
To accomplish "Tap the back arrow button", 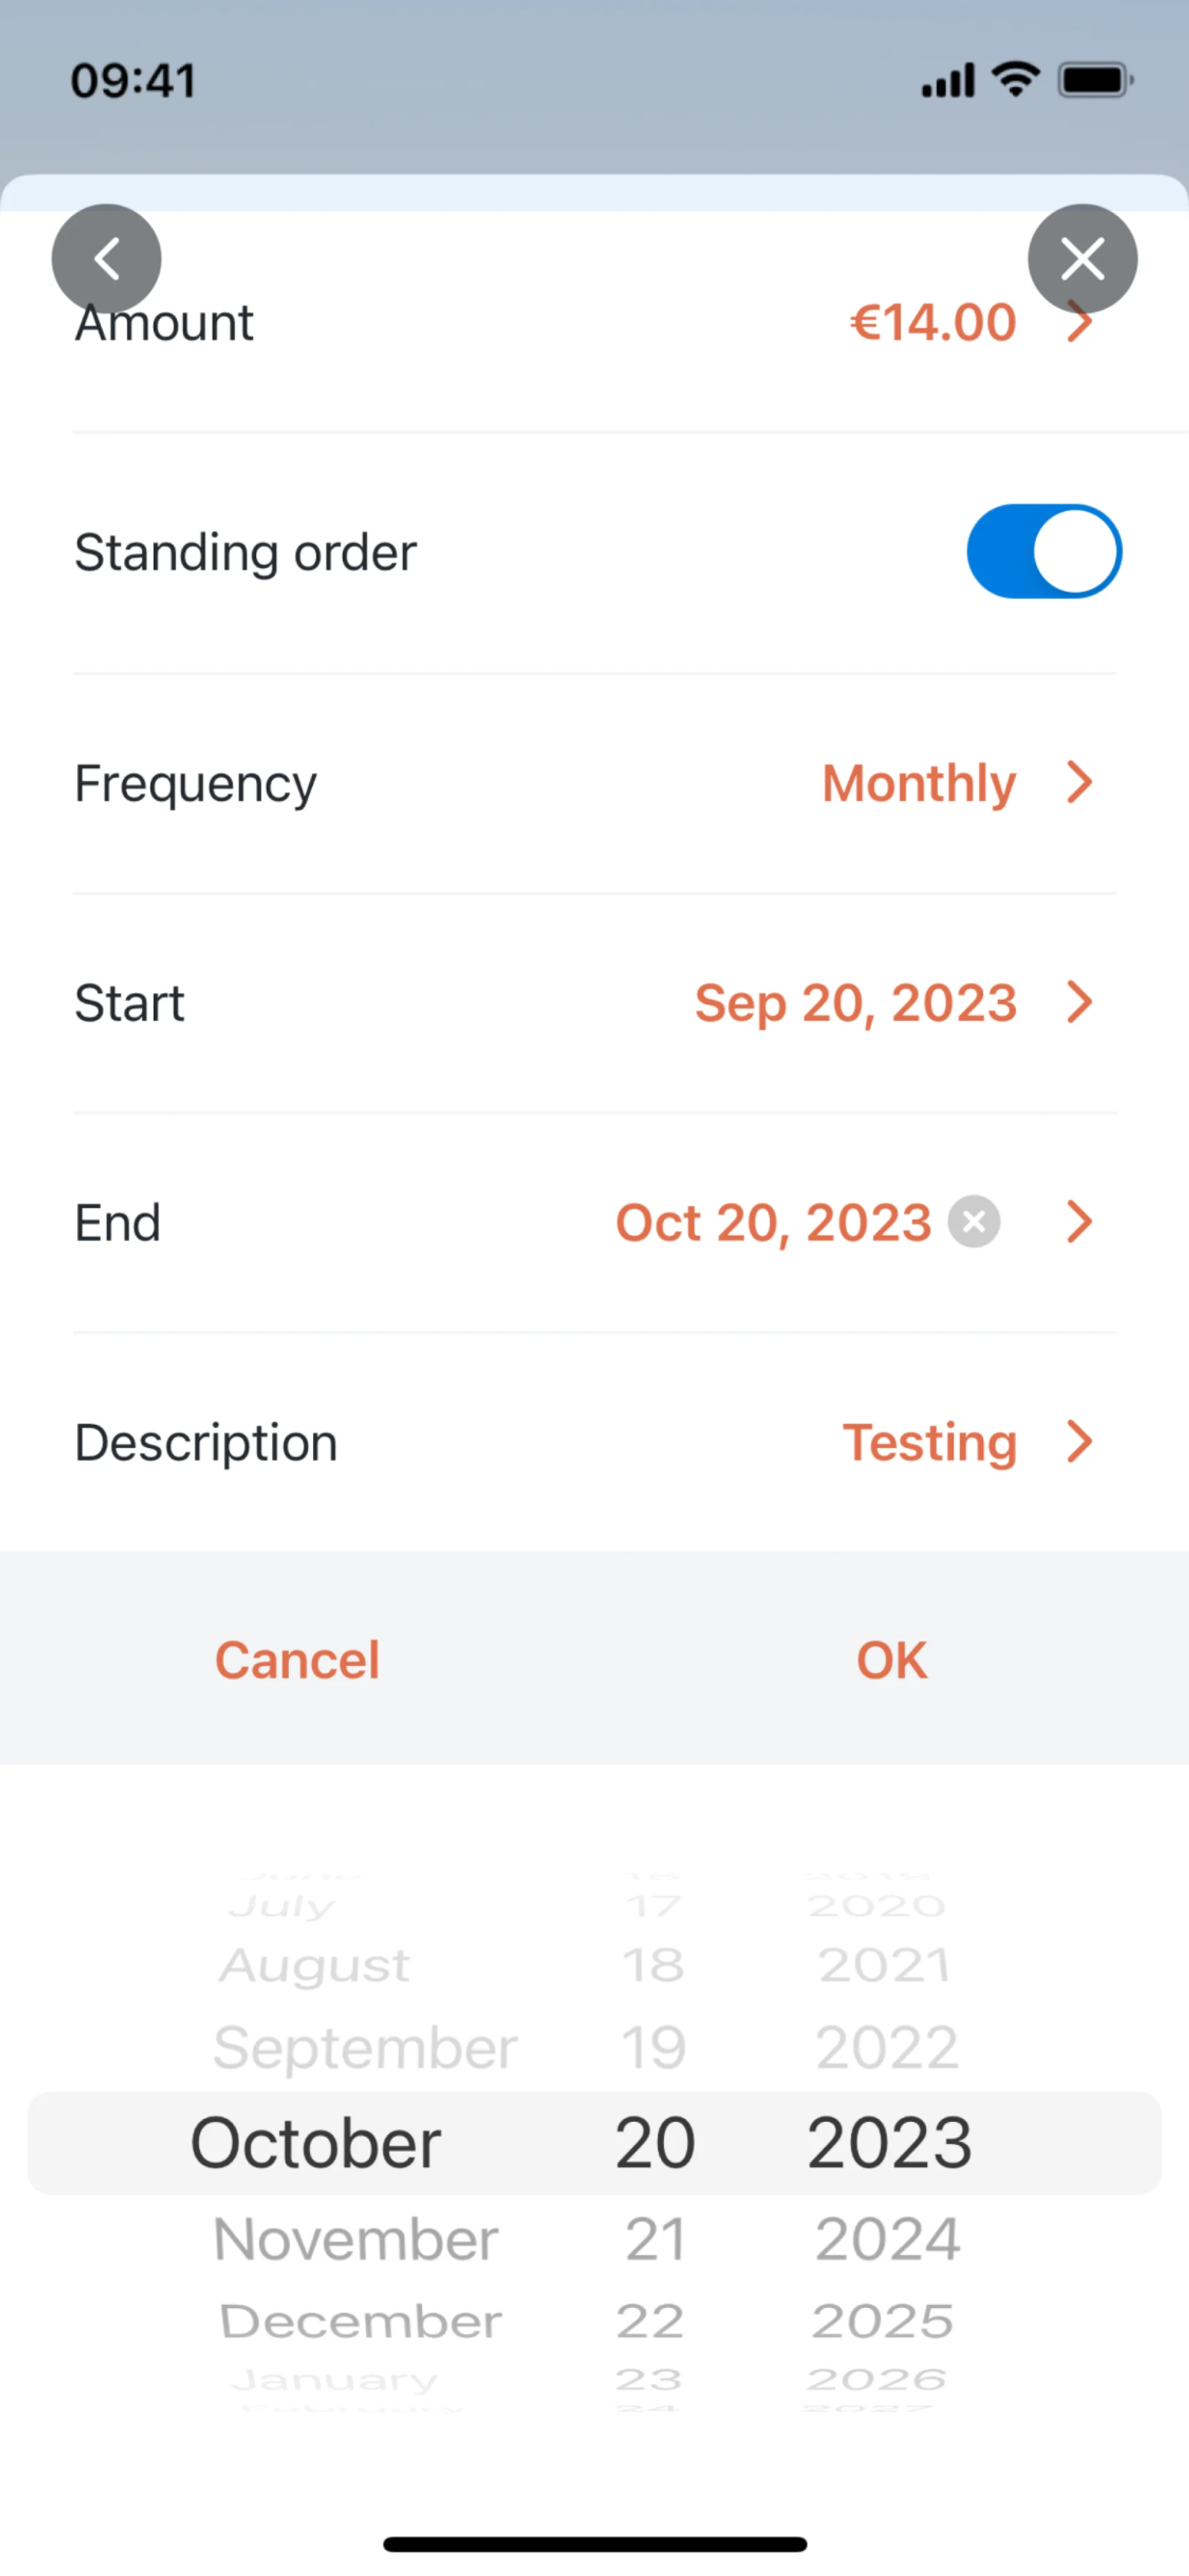I will 106,259.
